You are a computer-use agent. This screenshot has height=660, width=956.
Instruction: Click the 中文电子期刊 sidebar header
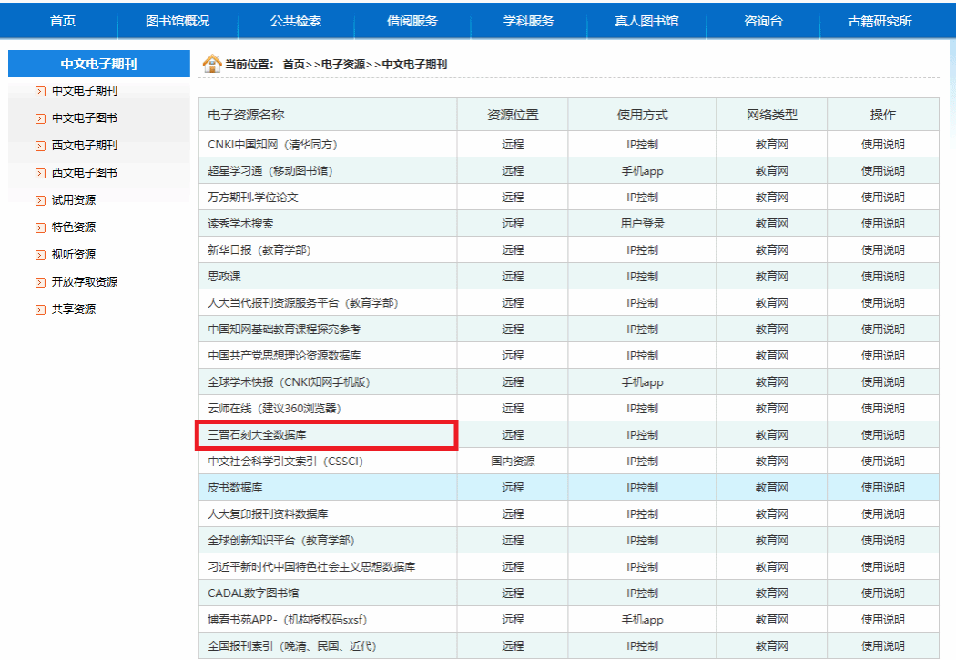99,65
